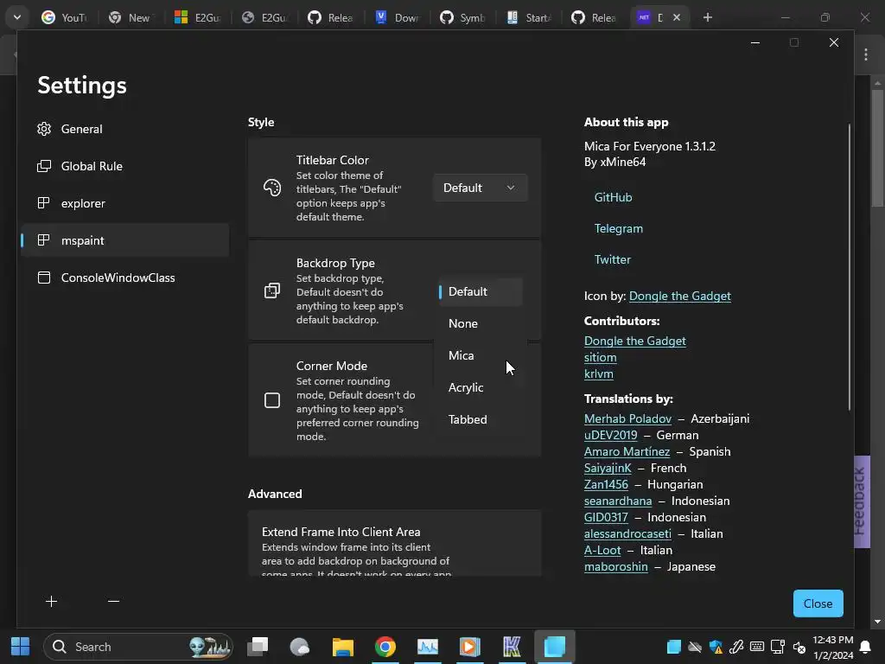Add a new rule with plus icon
This screenshot has height=664, width=885.
point(51,602)
